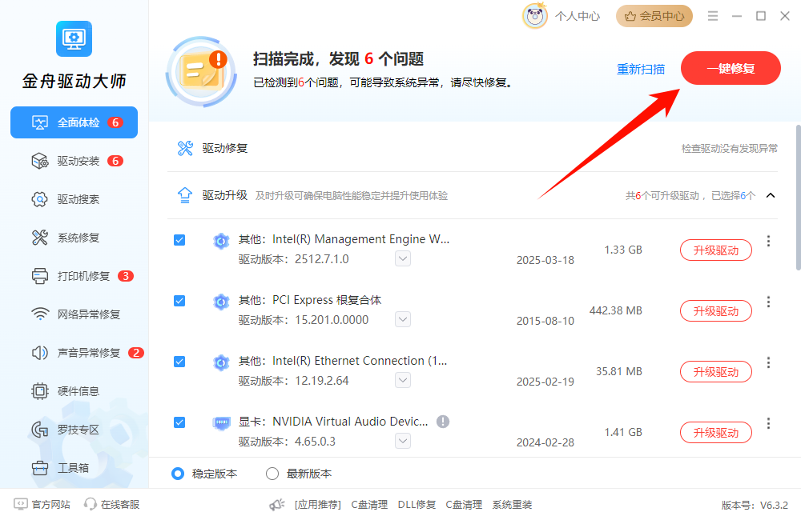Click the red 一键修复 button

click(731, 68)
